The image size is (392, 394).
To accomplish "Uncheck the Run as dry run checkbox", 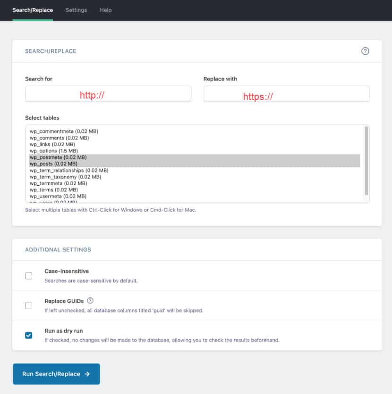I will (29, 335).
